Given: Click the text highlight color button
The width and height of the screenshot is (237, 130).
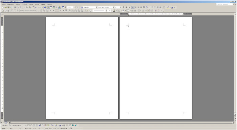Looking at the screenshot, I should 168,7.
